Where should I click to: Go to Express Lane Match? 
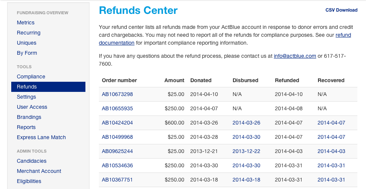point(41,137)
